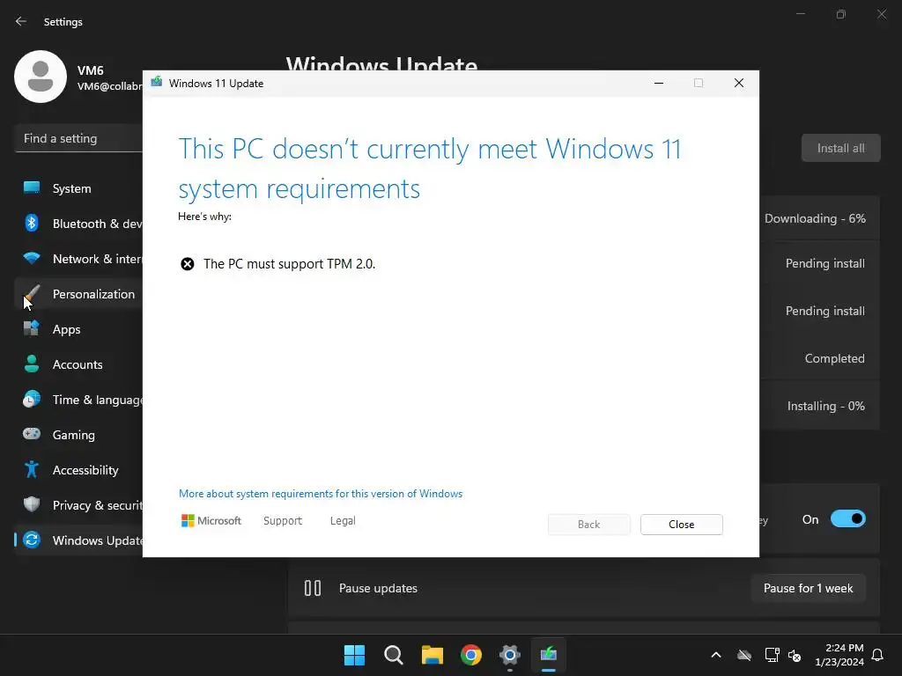Image resolution: width=902 pixels, height=676 pixels.
Task: Click the Gaming controller icon
Action: pyautogui.click(x=32, y=434)
